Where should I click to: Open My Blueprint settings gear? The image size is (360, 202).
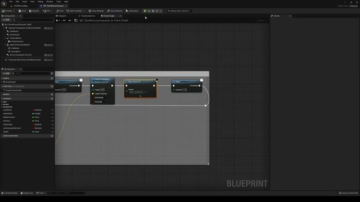52,74
